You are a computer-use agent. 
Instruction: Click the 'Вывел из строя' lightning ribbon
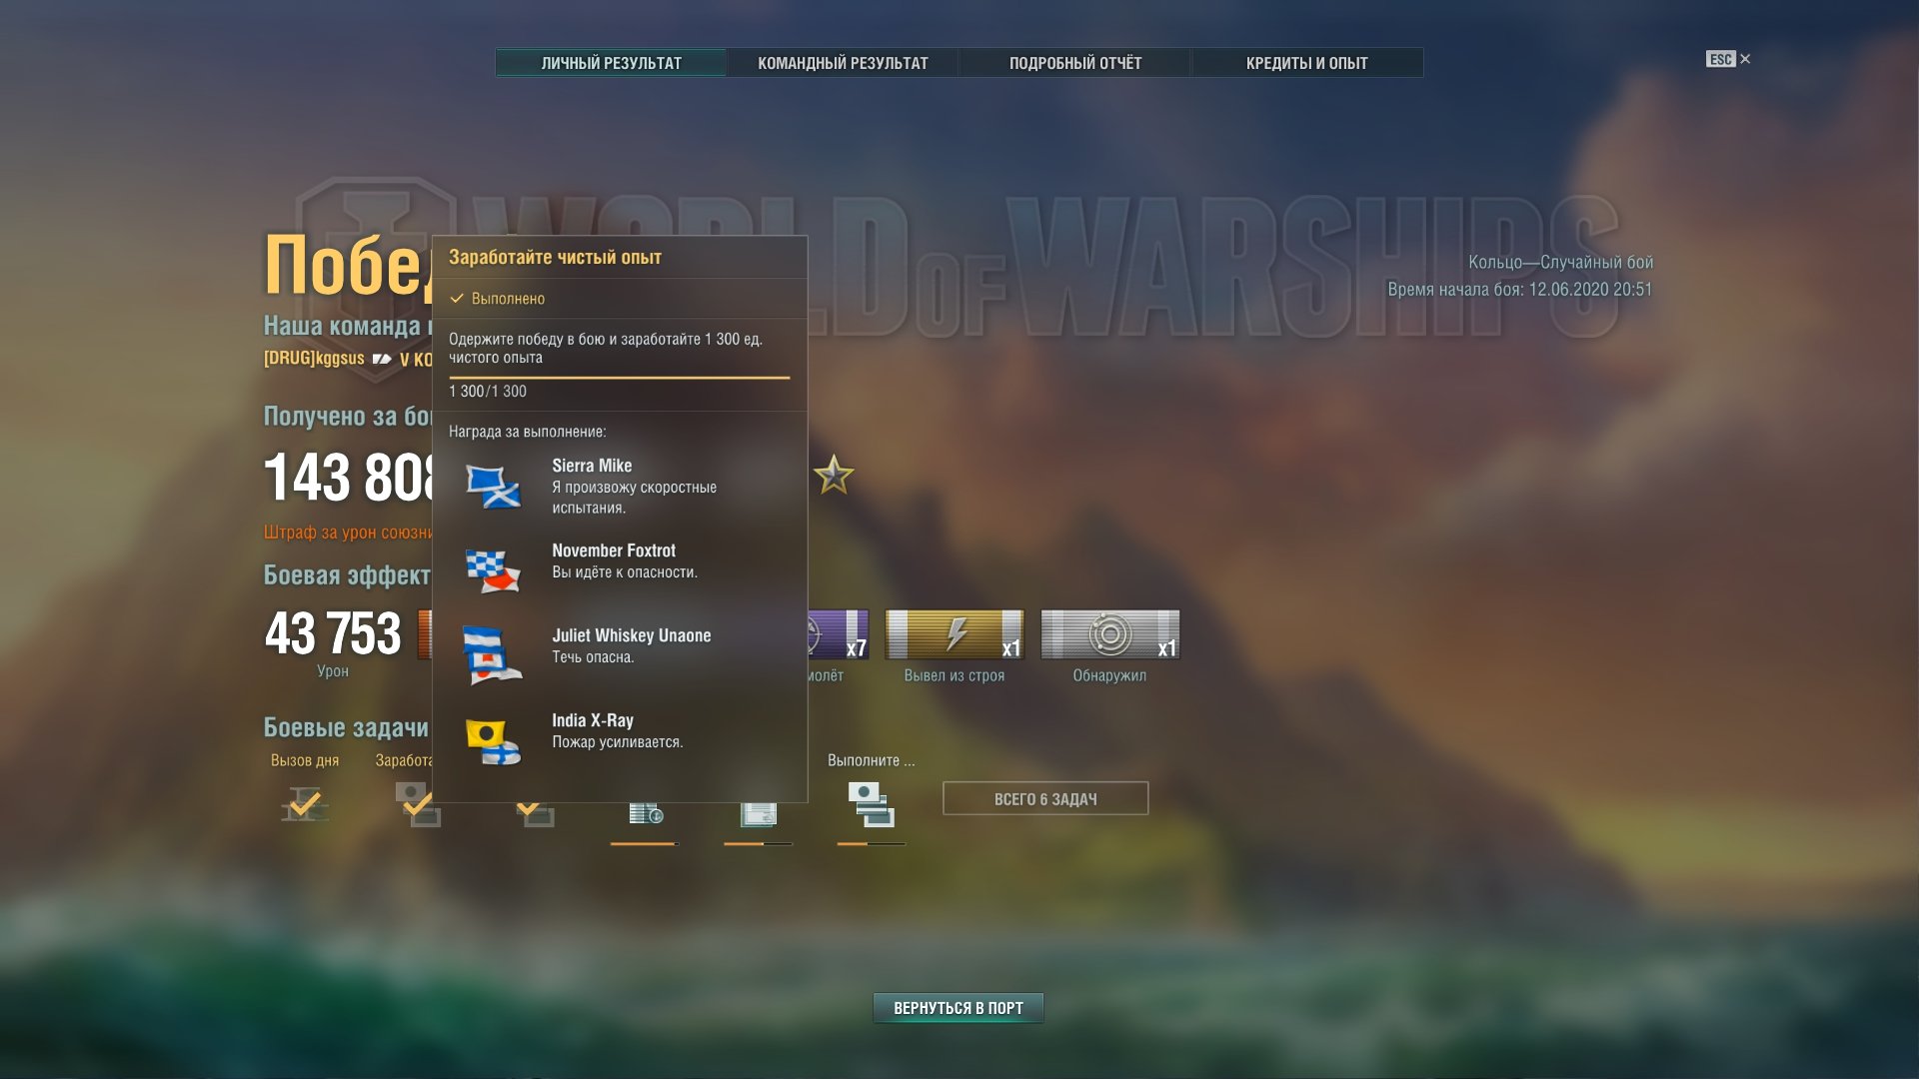pos(954,635)
